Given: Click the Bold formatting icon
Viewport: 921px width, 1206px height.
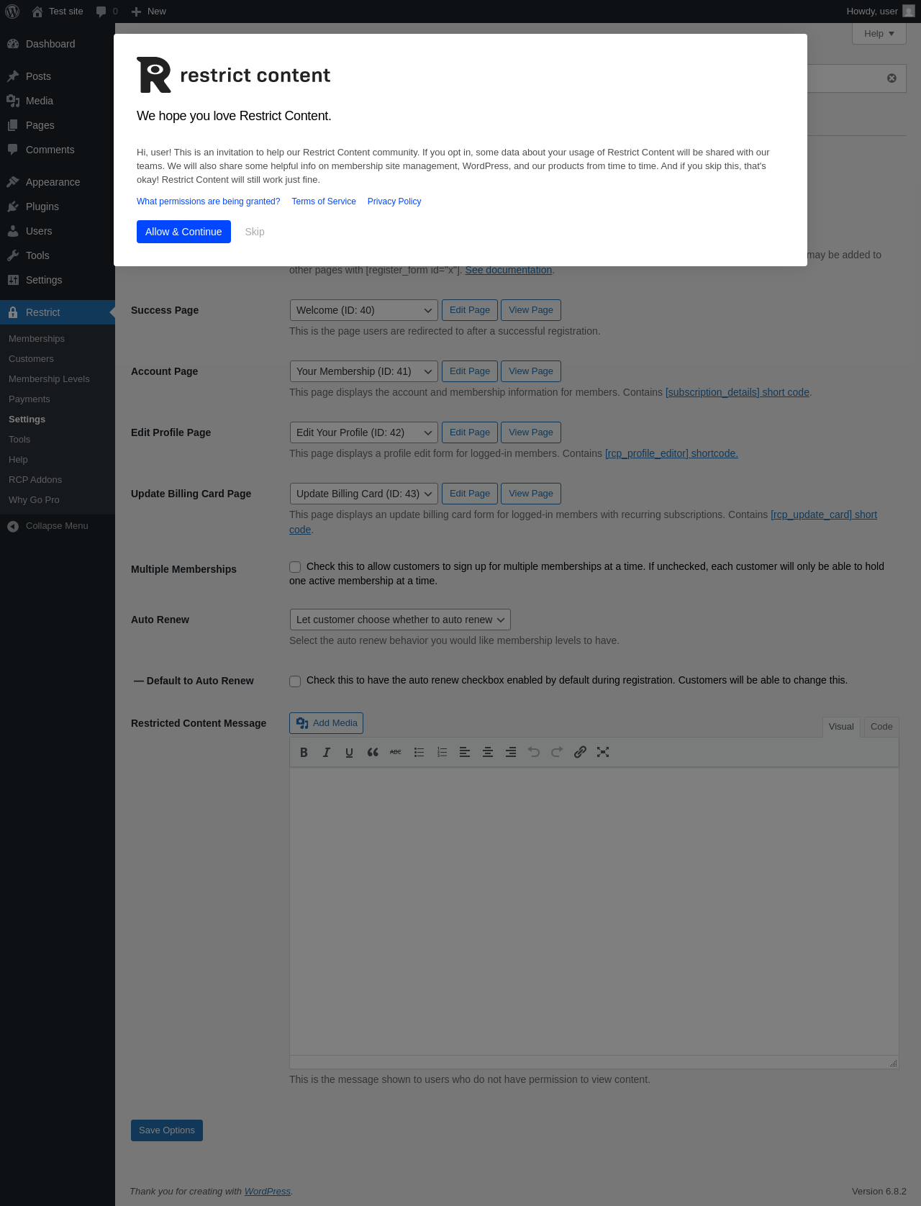Looking at the screenshot, I should point(304,752).
